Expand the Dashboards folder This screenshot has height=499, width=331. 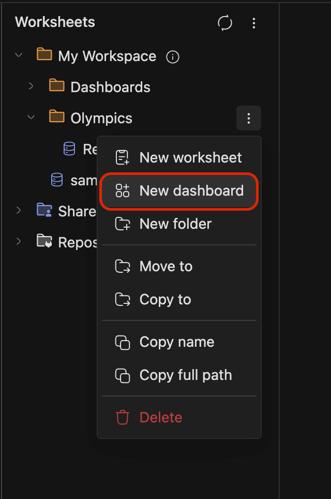pos(31,87)
